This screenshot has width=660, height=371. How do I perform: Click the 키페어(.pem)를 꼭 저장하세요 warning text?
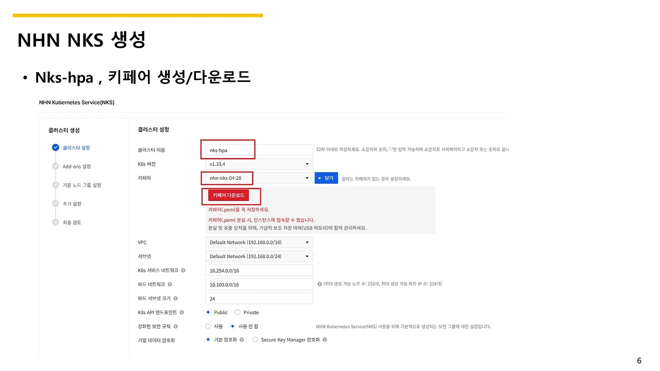tap(239, 210)
